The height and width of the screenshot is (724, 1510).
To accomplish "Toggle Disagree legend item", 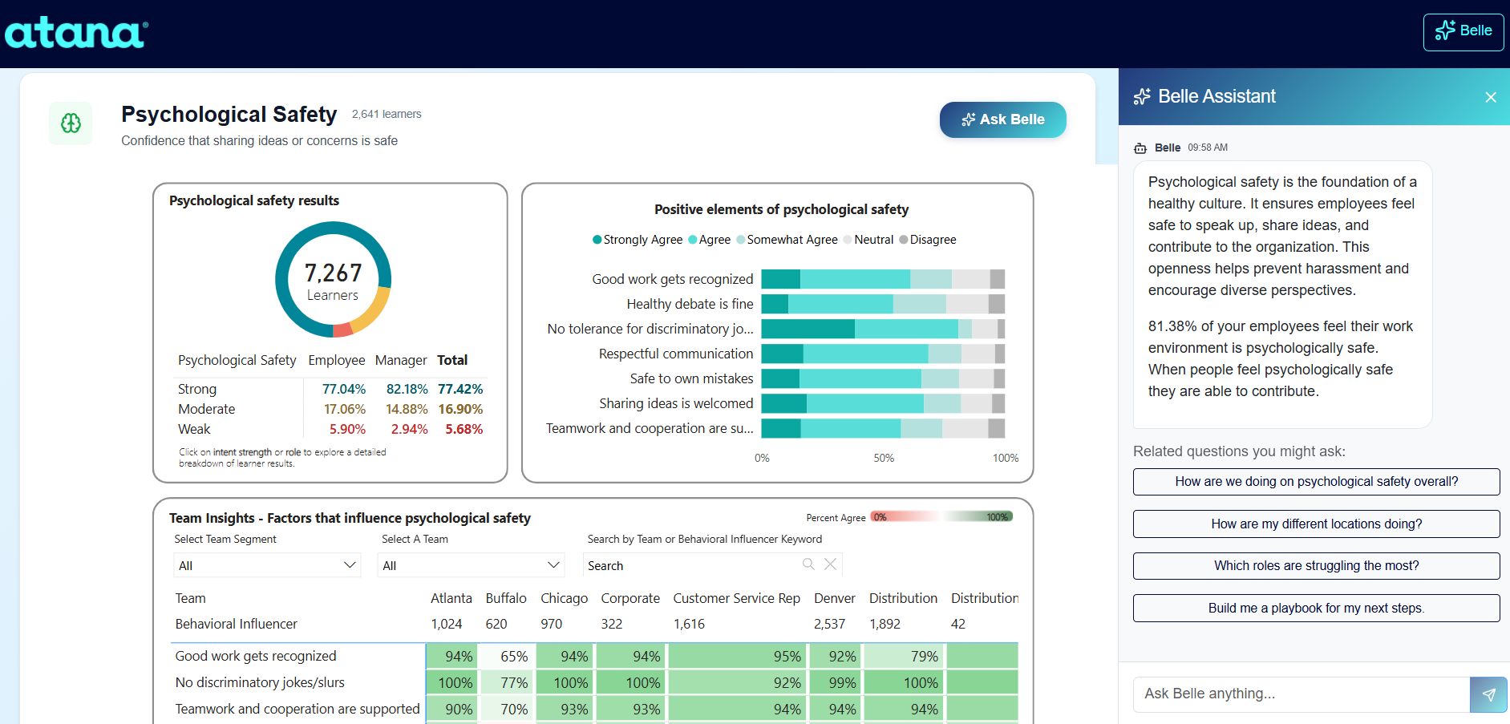I will [928, 240].
